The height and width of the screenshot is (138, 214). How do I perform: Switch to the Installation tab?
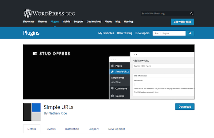72,129
